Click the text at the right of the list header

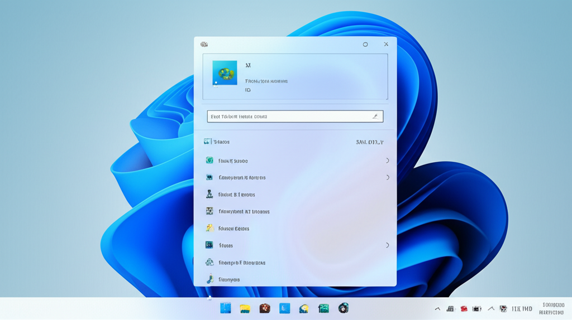tap(369, 142)
